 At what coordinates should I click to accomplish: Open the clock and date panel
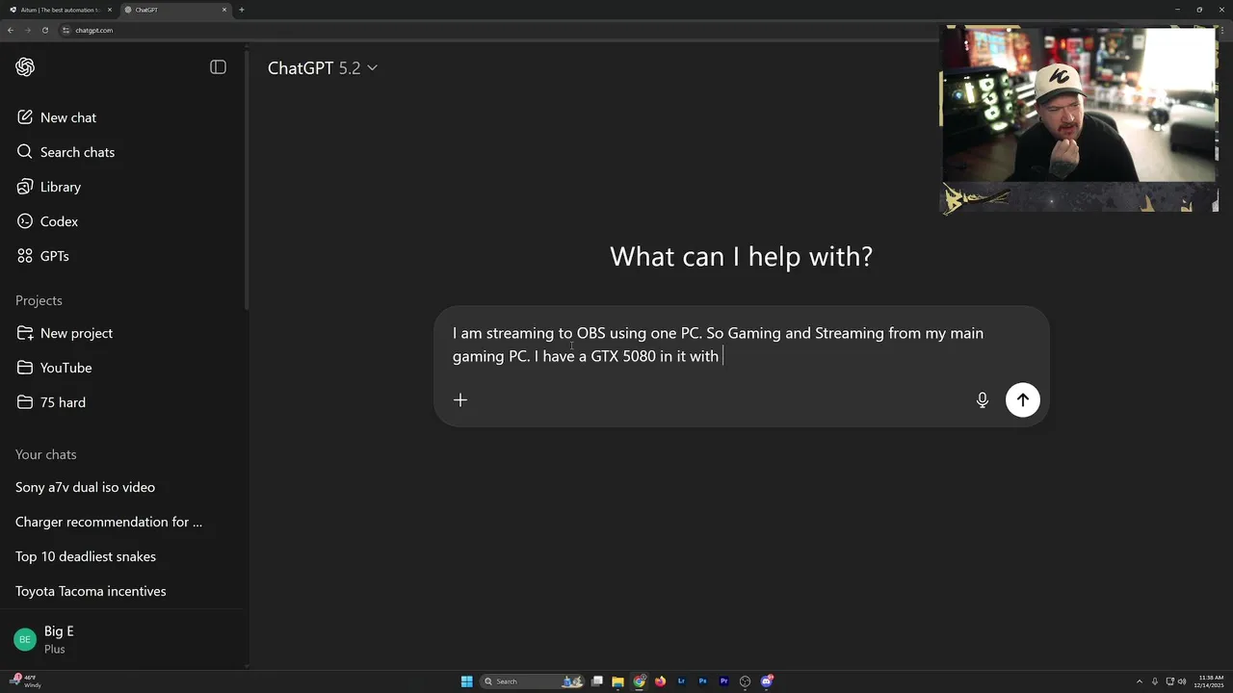(x=1211, y=681)
